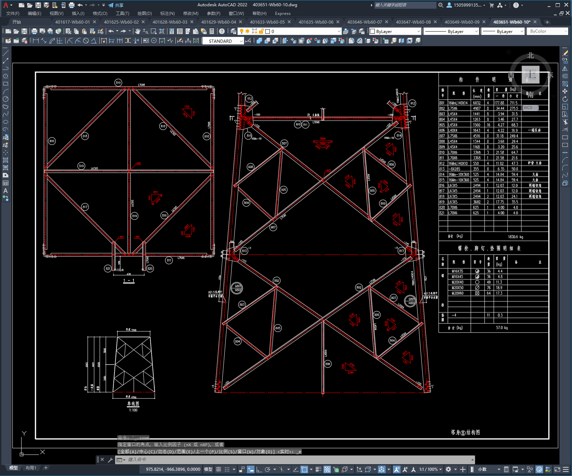Toggle lineweight display in status bar
The image size is (572, 476).
(x=318, y=469)
